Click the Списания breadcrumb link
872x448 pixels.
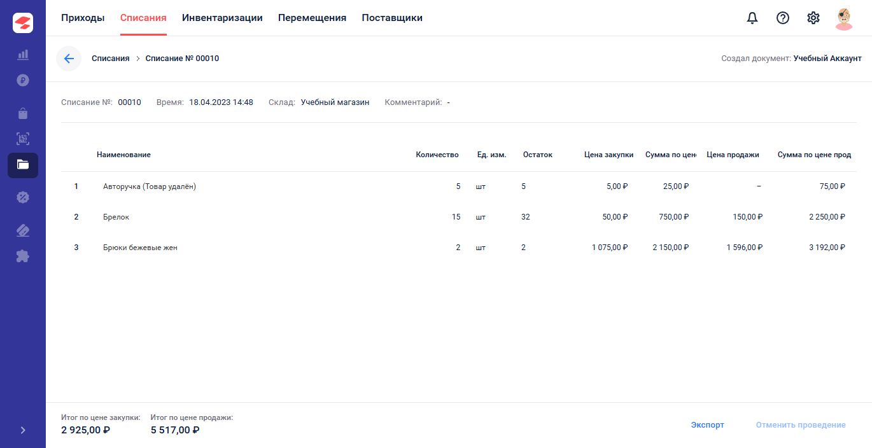click(x=110, y=59)
